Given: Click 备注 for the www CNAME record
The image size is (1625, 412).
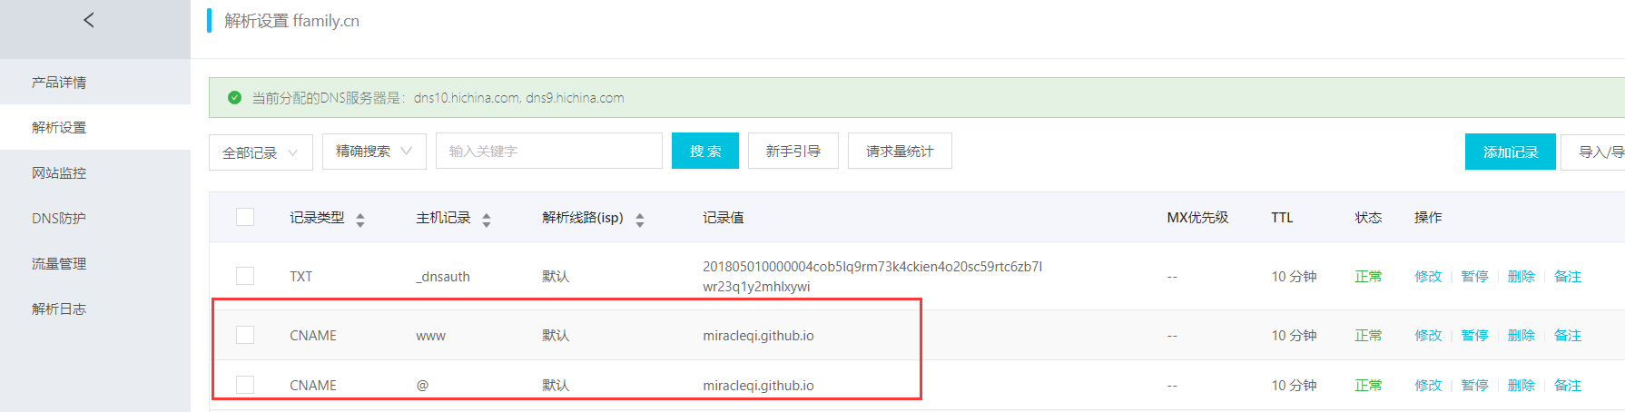Looking at the screenshot, I should pyautogui.click(x=1568, y=336).
